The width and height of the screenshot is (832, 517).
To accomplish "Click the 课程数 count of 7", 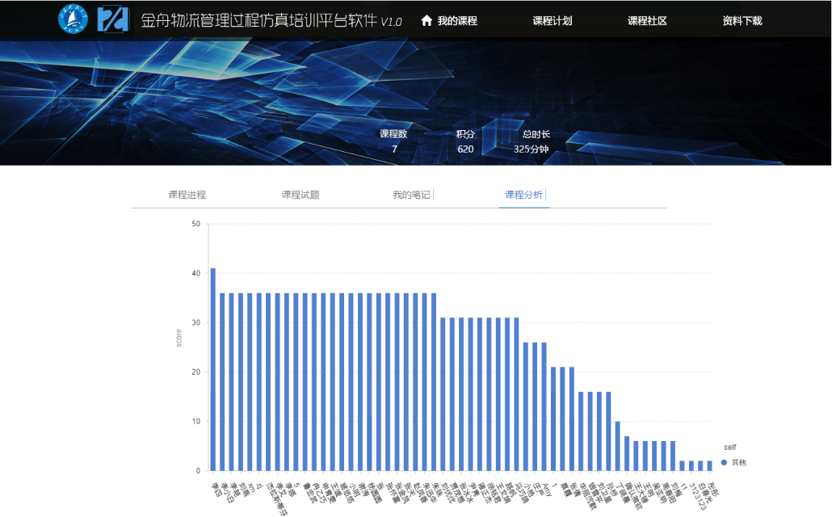I will (x=393, y=149).
